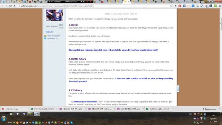Image resolution: width=222 pixels, height=125 pixels.
Task: Click the Отправить ЛС link
Action: 52,39
